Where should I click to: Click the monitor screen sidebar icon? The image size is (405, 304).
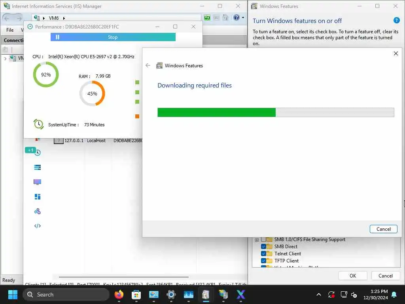[x=38, y=182]
